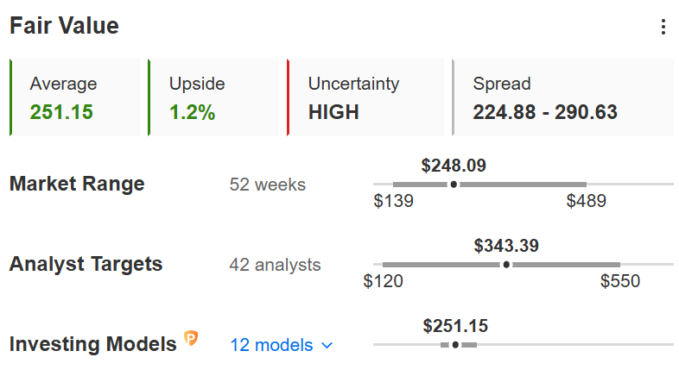Click the Market Range slider dot
This screenshot has width=679, height=376.
[454, 185]
